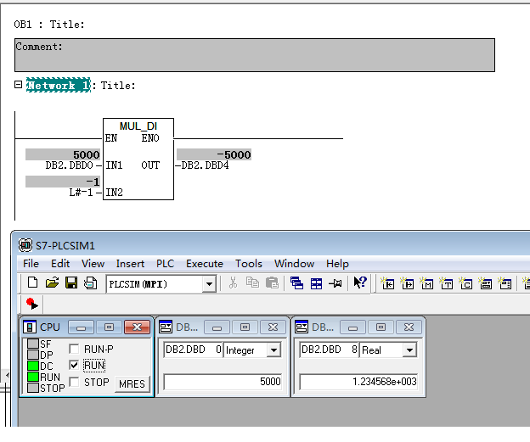Click the Open folder icon in toolbar

click(x=52, y=283)
